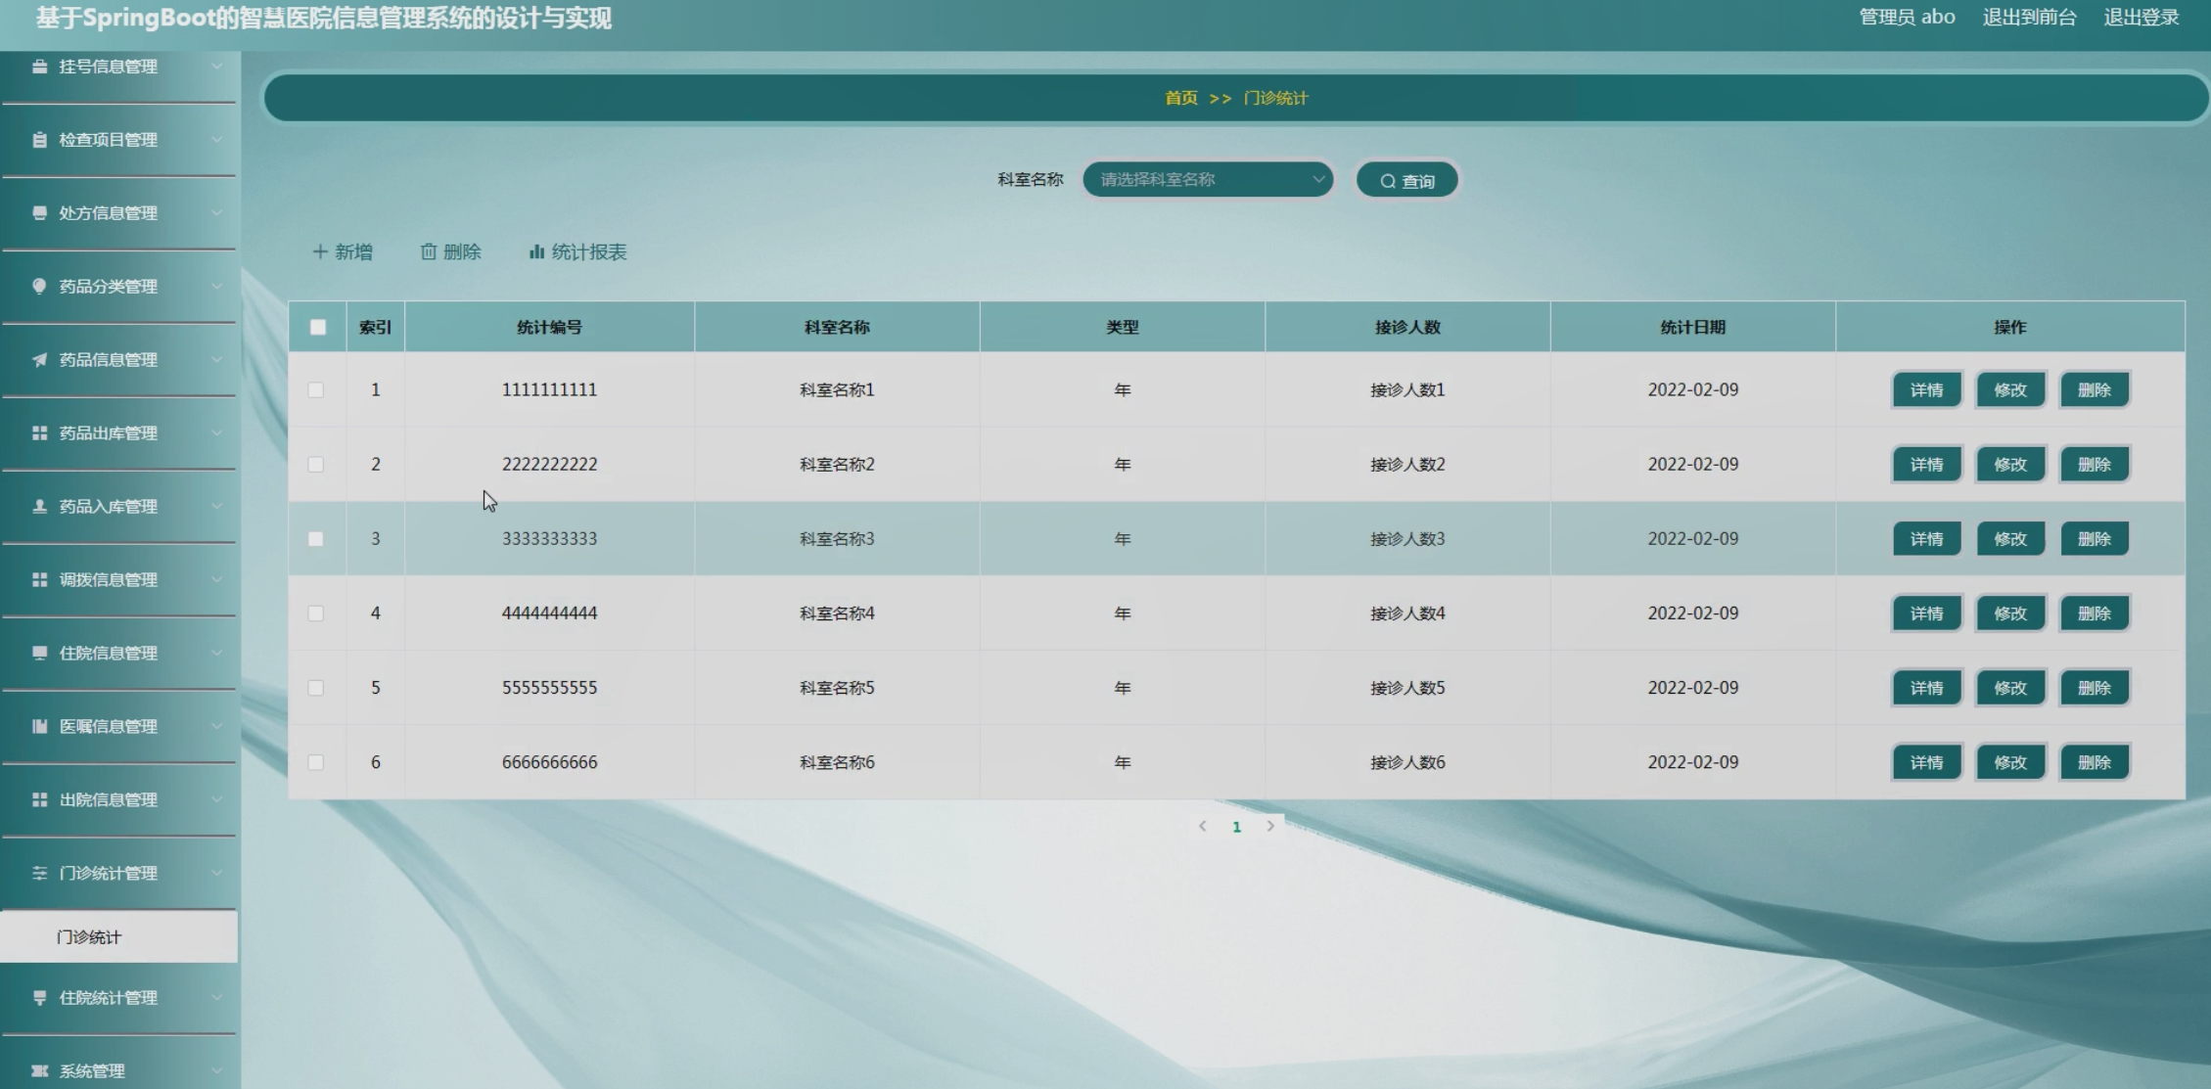Click the 药品分类管理 sidebar icon
Viewport: 2211px width, 1089px height.
click(x=39, y=286)
